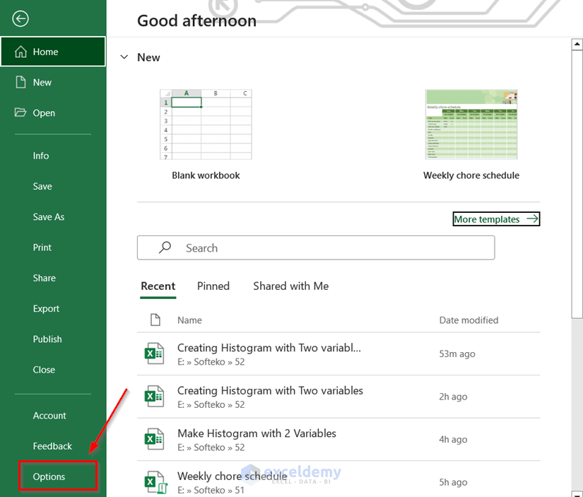Click Excel icon beside 2h ago file
The image size is (583, 497).
154,396
